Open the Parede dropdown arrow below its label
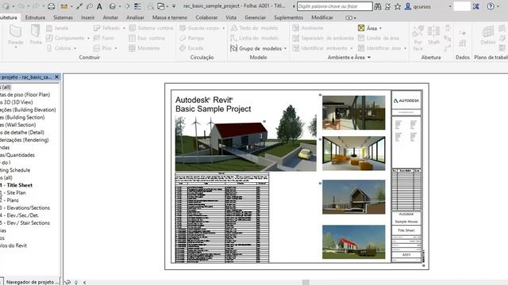 click(16, 47)
